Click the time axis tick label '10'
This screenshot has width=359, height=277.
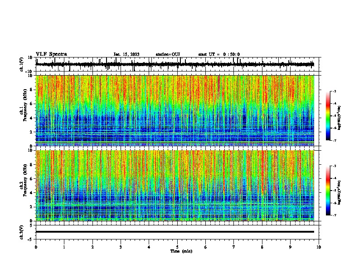click(319, 247)
